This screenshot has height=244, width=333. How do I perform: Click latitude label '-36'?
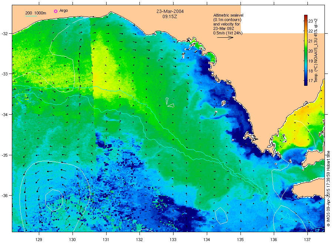pos(4,195)
